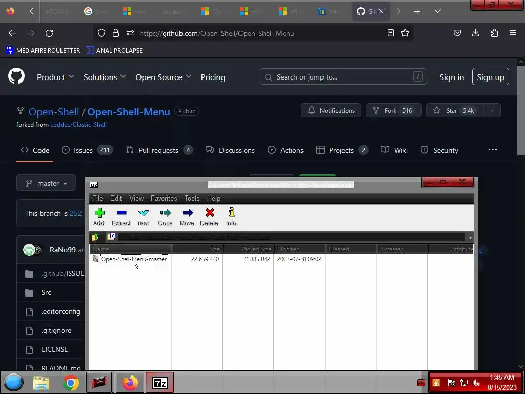This screenshot has height=394, width=525.
Task: Open the Tools menu in 7-Zip
Action: [x=192, y=199]
